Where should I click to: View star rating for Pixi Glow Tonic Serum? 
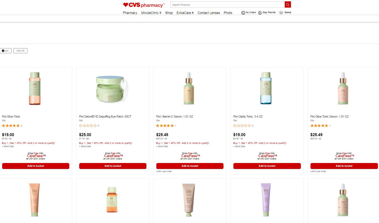[319, 126]
